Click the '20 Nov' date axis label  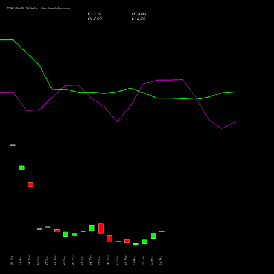tap(73, 260)
